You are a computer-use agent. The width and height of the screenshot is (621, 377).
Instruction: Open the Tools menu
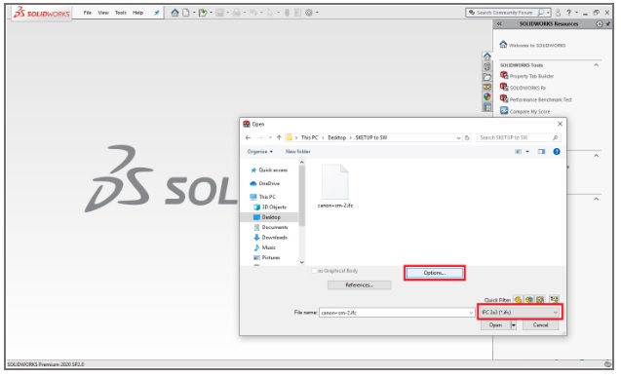tap(121, 13)
